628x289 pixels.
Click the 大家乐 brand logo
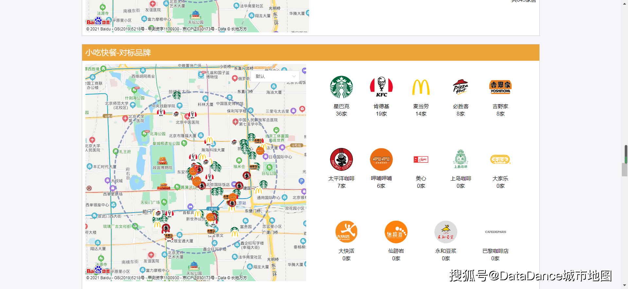click(x=500, y=159)
